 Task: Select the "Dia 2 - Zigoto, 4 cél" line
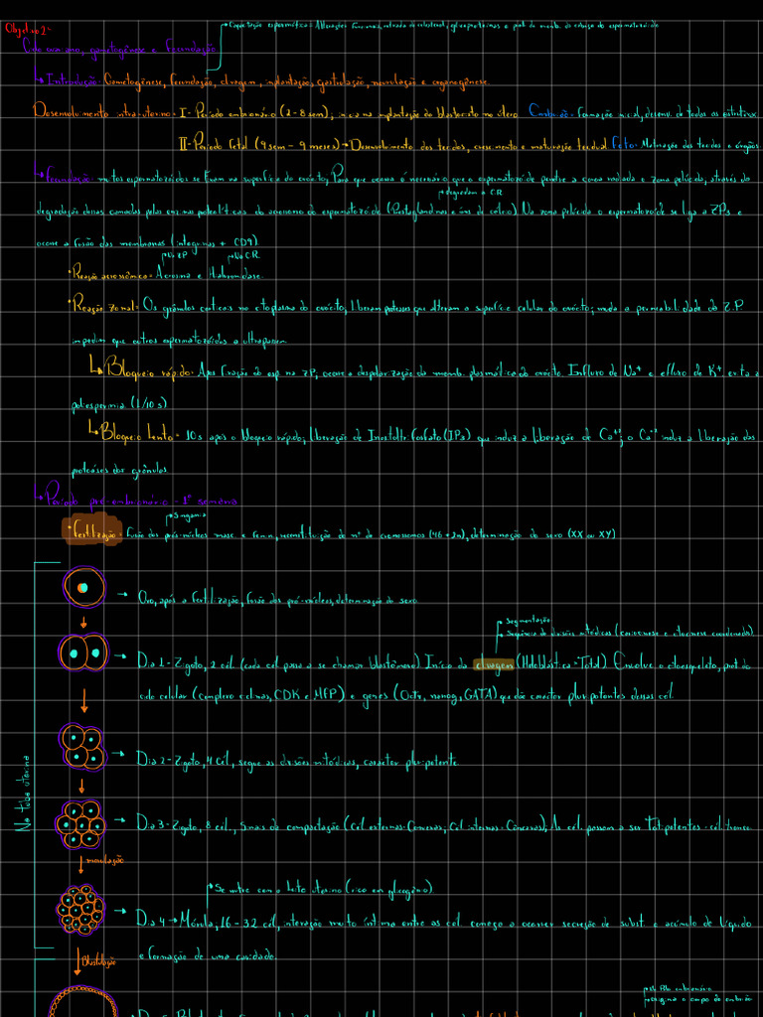click(x=298, y=760)
